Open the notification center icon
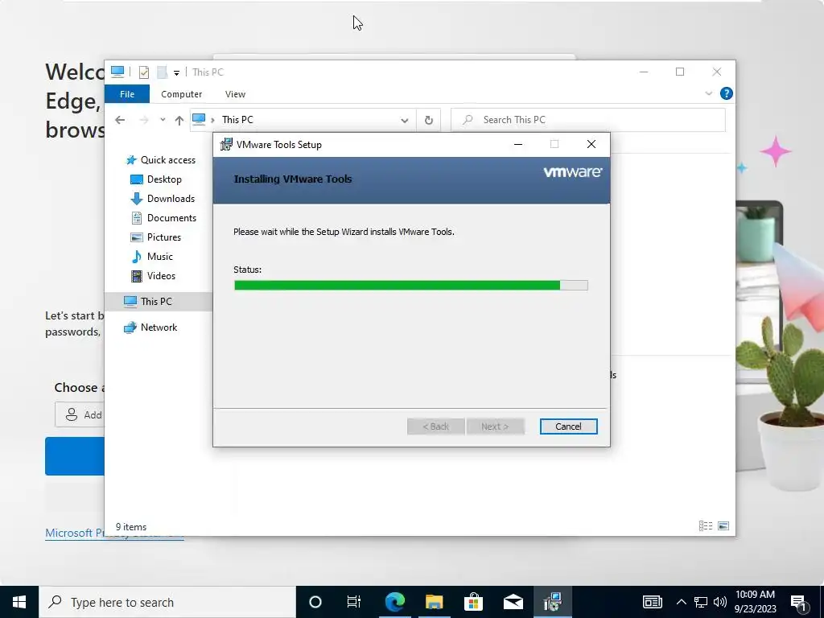 (798, 602)
